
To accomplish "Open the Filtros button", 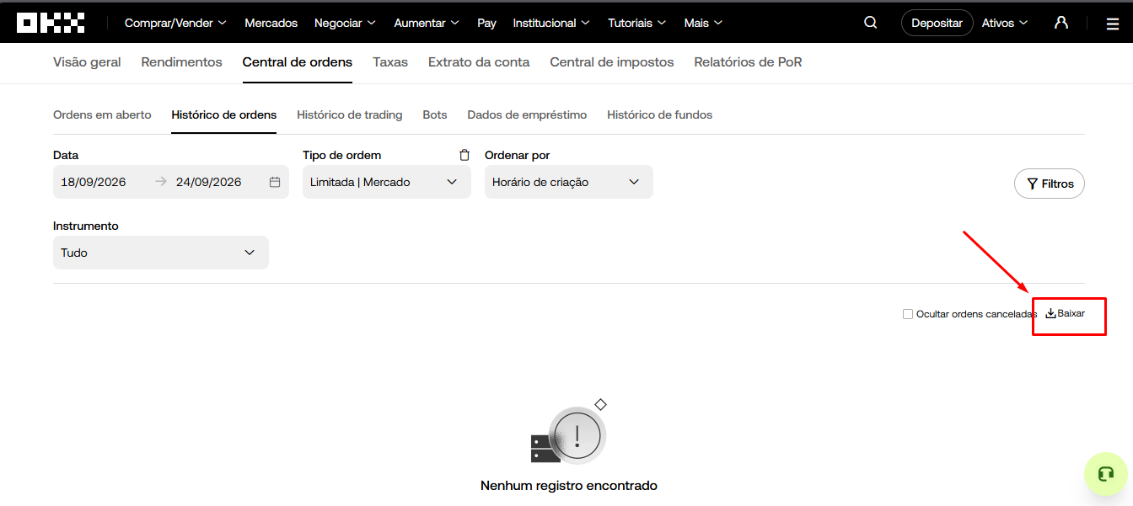I will coord(1050,184).
